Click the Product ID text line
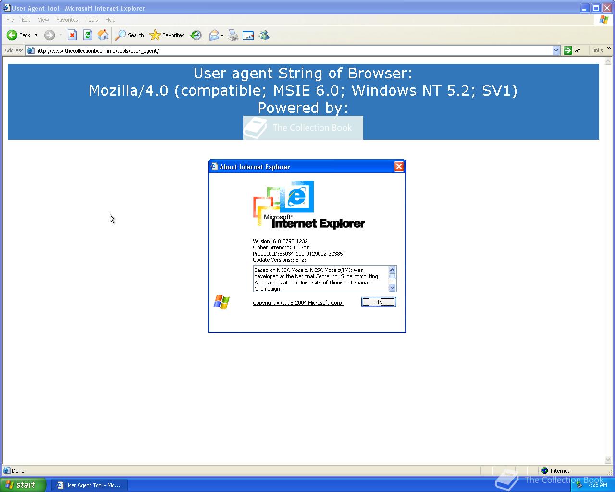This screenshot has width=615, height=492. (x=298, y=254)
